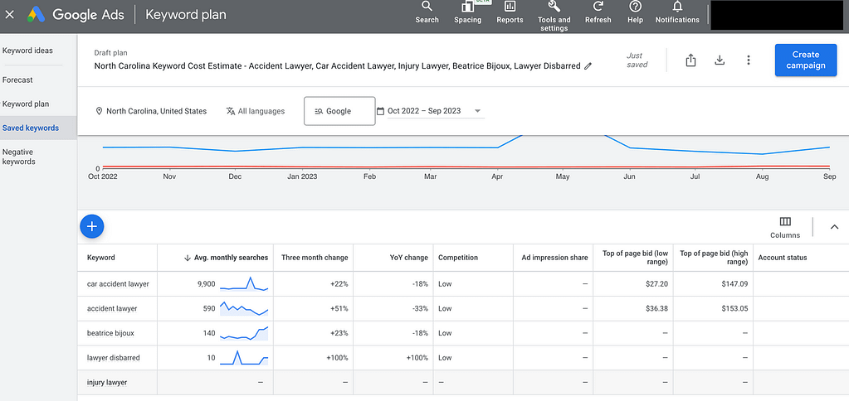Screen dimensions: 849x401
Task: Click the $153.05 high bid value
Action: [734, 308]
